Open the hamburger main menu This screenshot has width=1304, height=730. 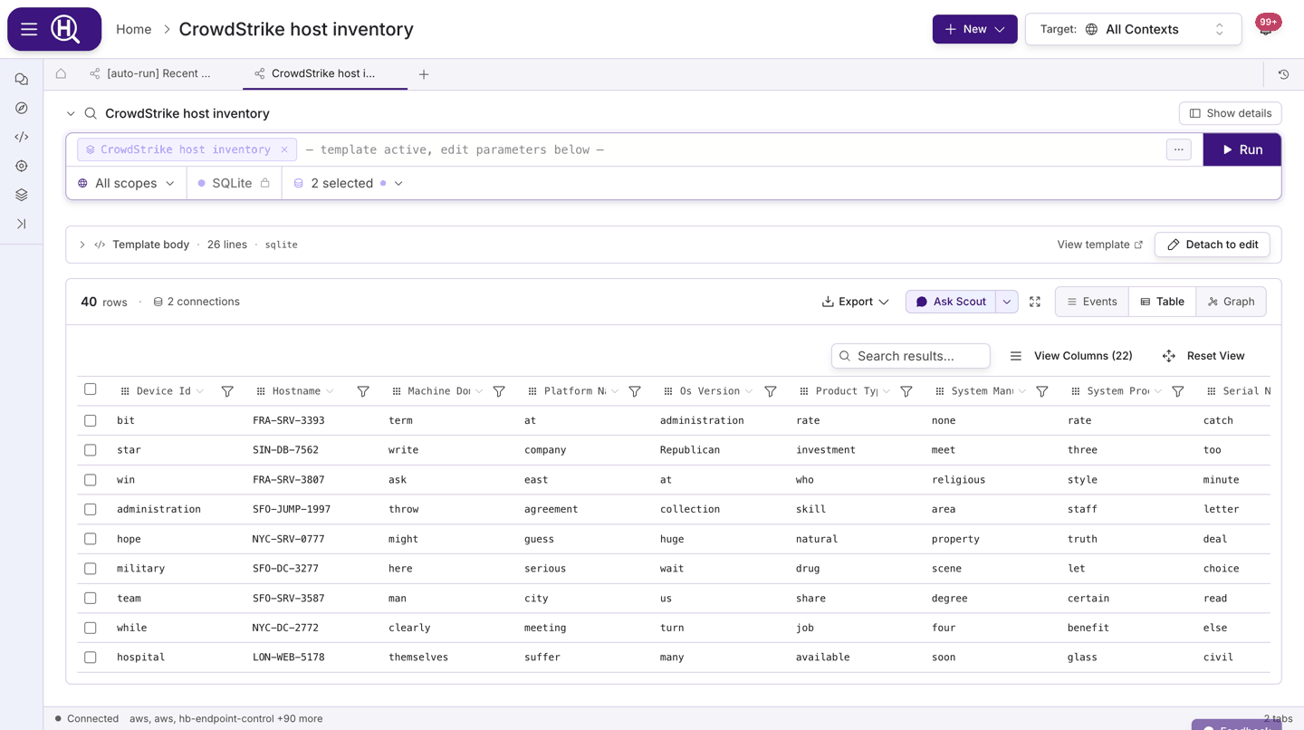29,29
